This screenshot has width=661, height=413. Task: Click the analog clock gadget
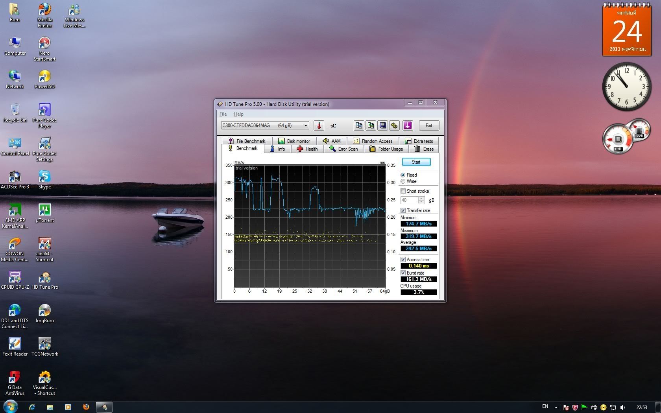tap(626, 86)
